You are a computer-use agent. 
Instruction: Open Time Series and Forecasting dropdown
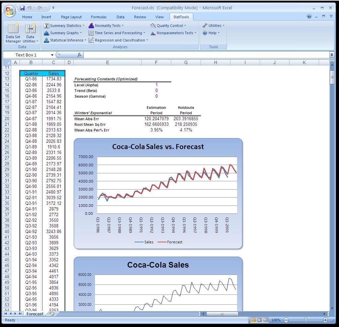tap(117, 33)
